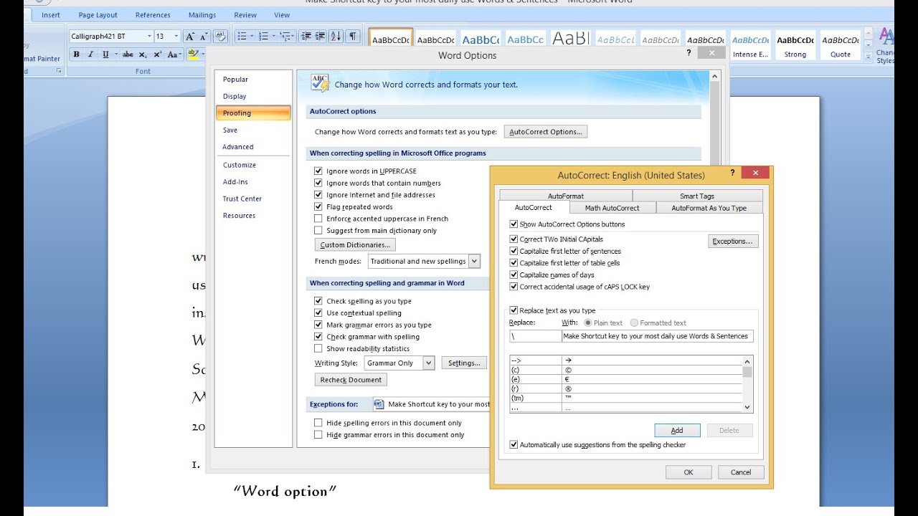Click the Multilevel List icon
The height and width of the screenshot is (516, 918).
tap(285, 37)
